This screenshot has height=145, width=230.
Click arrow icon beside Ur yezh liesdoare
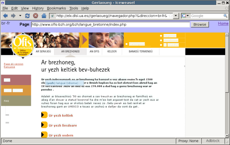pos(44,125)
